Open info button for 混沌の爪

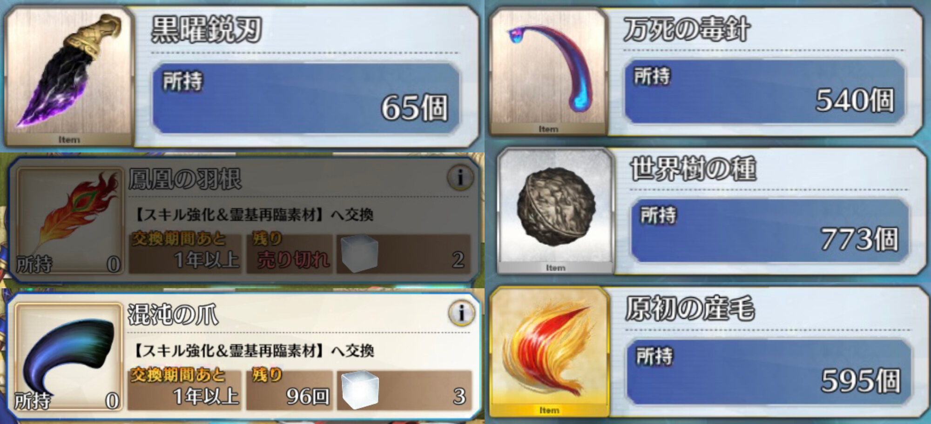461,313
